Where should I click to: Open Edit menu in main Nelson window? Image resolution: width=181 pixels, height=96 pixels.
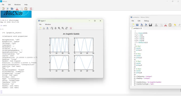click(9, 5)
